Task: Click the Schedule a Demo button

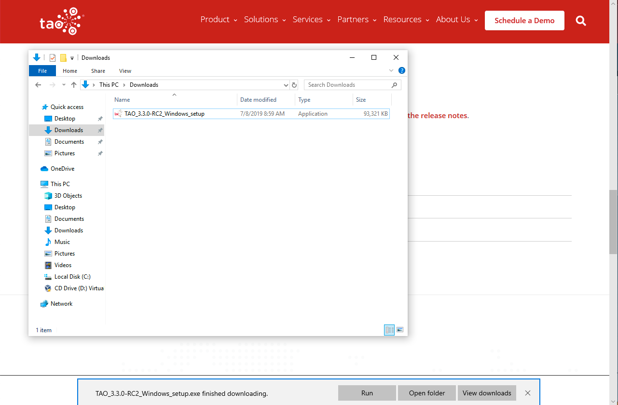Action: (x=524, y=21)
